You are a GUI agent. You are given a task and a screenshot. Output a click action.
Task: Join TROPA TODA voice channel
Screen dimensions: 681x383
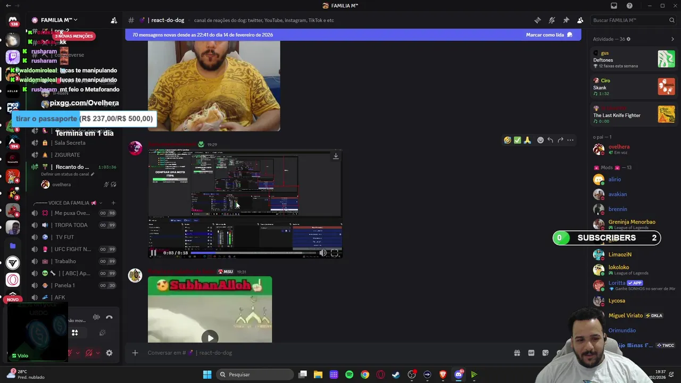coord(74,225)
